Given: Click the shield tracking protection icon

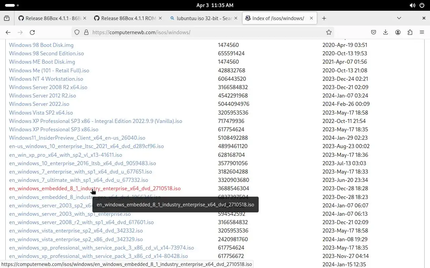Looking at the screenshot, I should (77, 32).
